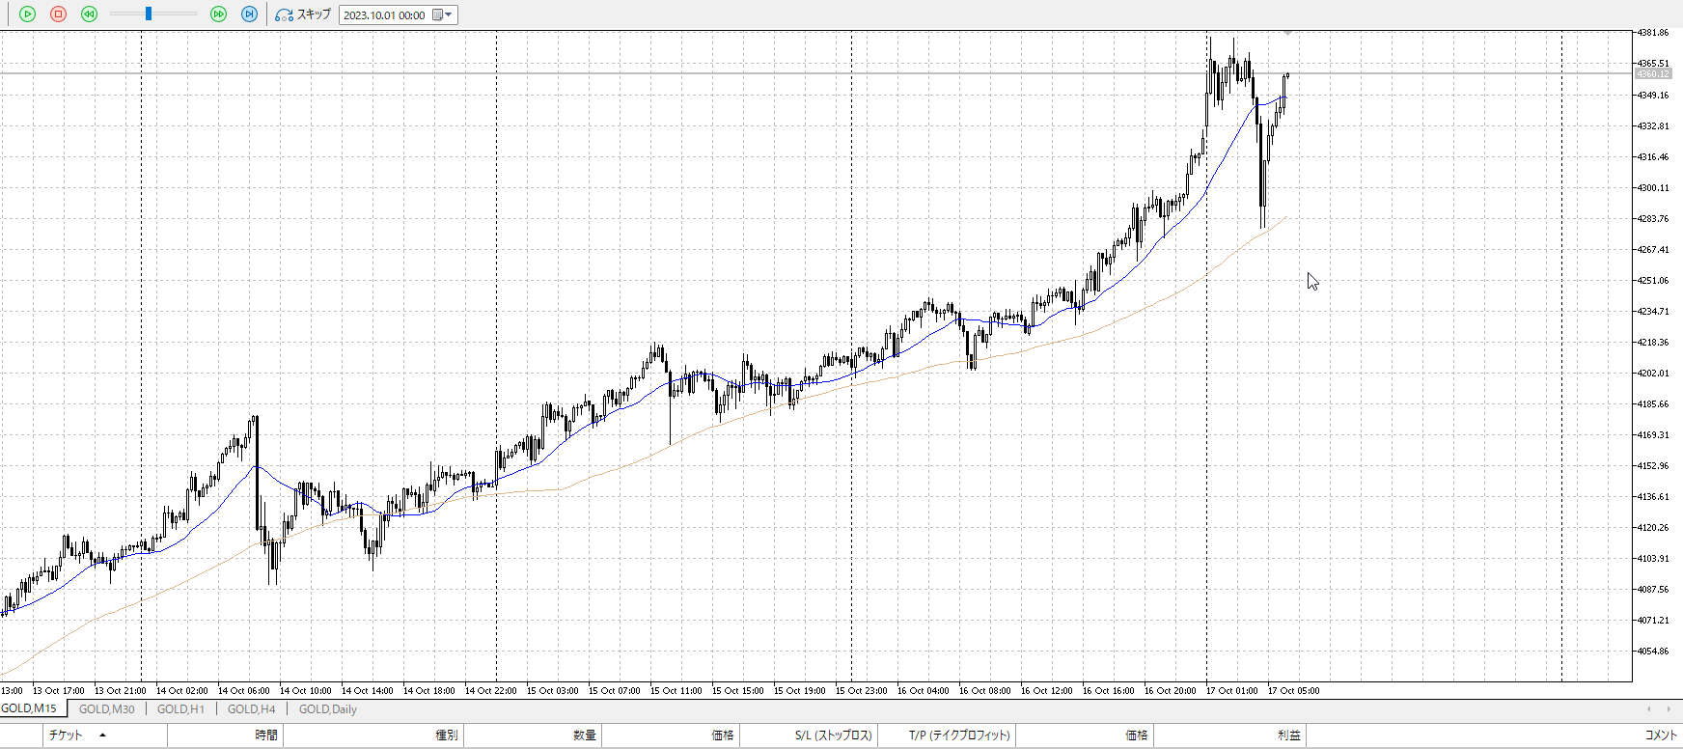Click the fast-forward speed-up icon
1683x749 pixels.
click(218, 14)
